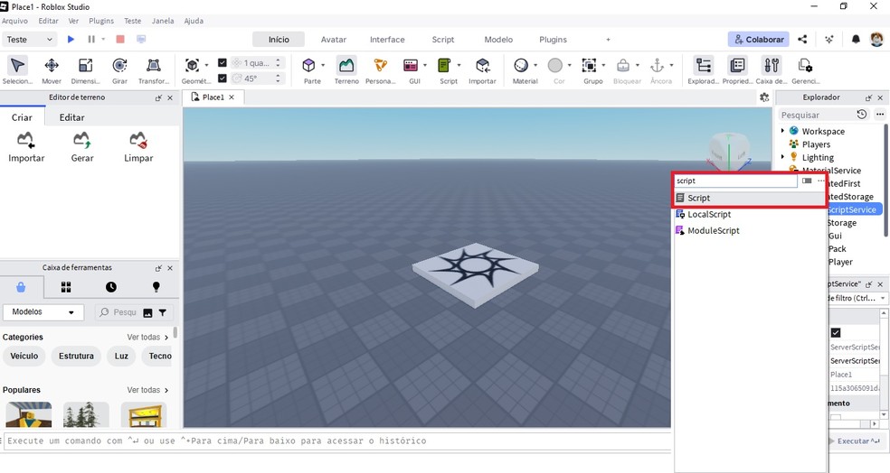Toggle the 45° rotation snap checkbox
Viewport: 890px width, 473px height.
pos(222,79)
